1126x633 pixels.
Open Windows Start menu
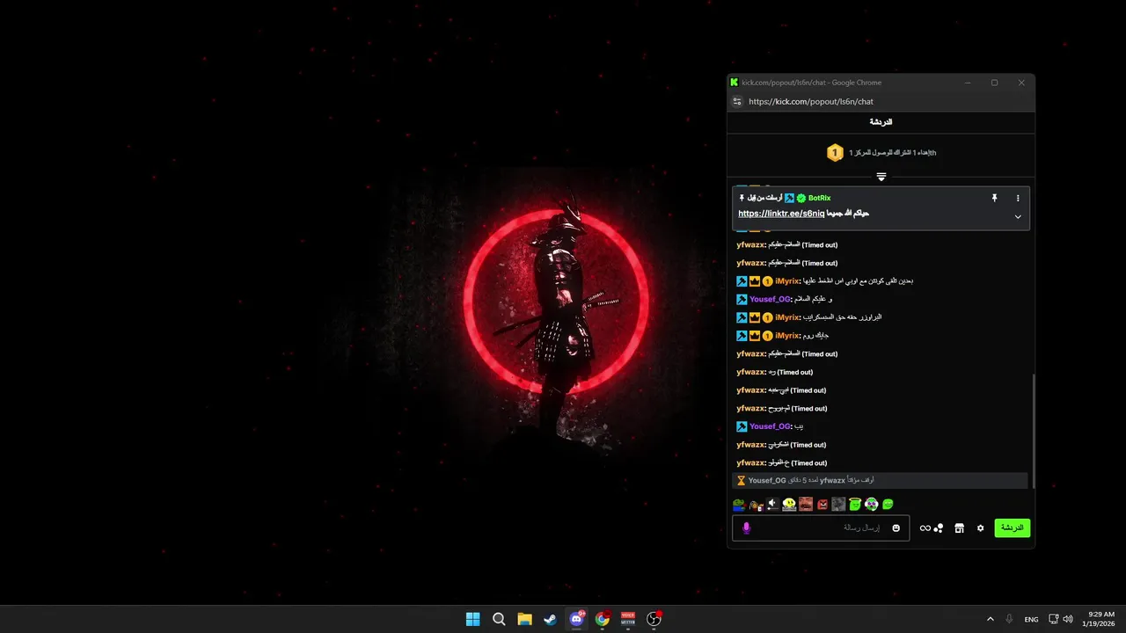(473, 619)
